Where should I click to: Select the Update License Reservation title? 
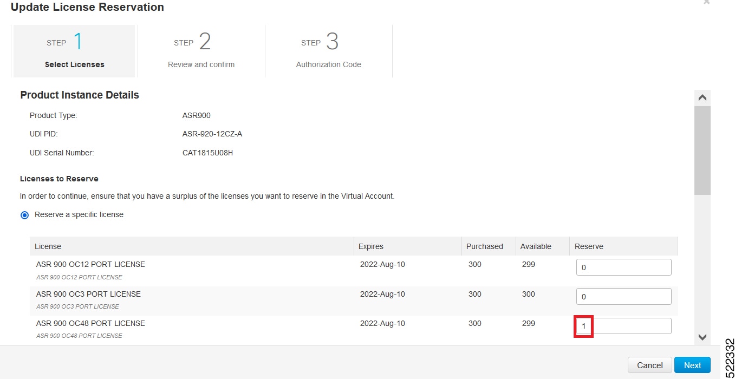87,7
